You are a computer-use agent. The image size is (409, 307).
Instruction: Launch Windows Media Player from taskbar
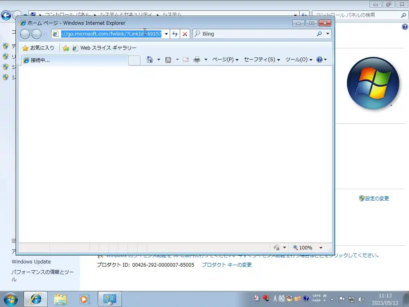coord(84,299)
